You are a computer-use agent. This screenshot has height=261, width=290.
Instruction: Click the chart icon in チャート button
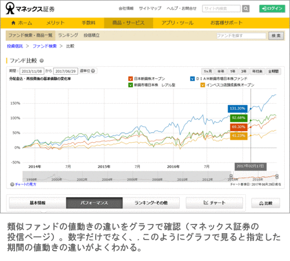[206, 202]
